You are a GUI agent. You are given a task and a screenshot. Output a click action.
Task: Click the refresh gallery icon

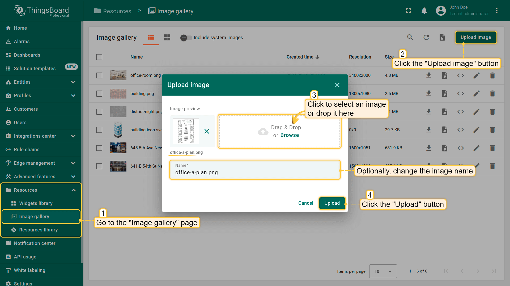click(x=426, y=37)
